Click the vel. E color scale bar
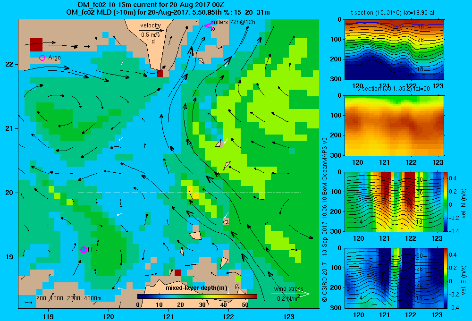Viewport: 472px width, 321px height. pyautogui.click(x=446, y=278)
